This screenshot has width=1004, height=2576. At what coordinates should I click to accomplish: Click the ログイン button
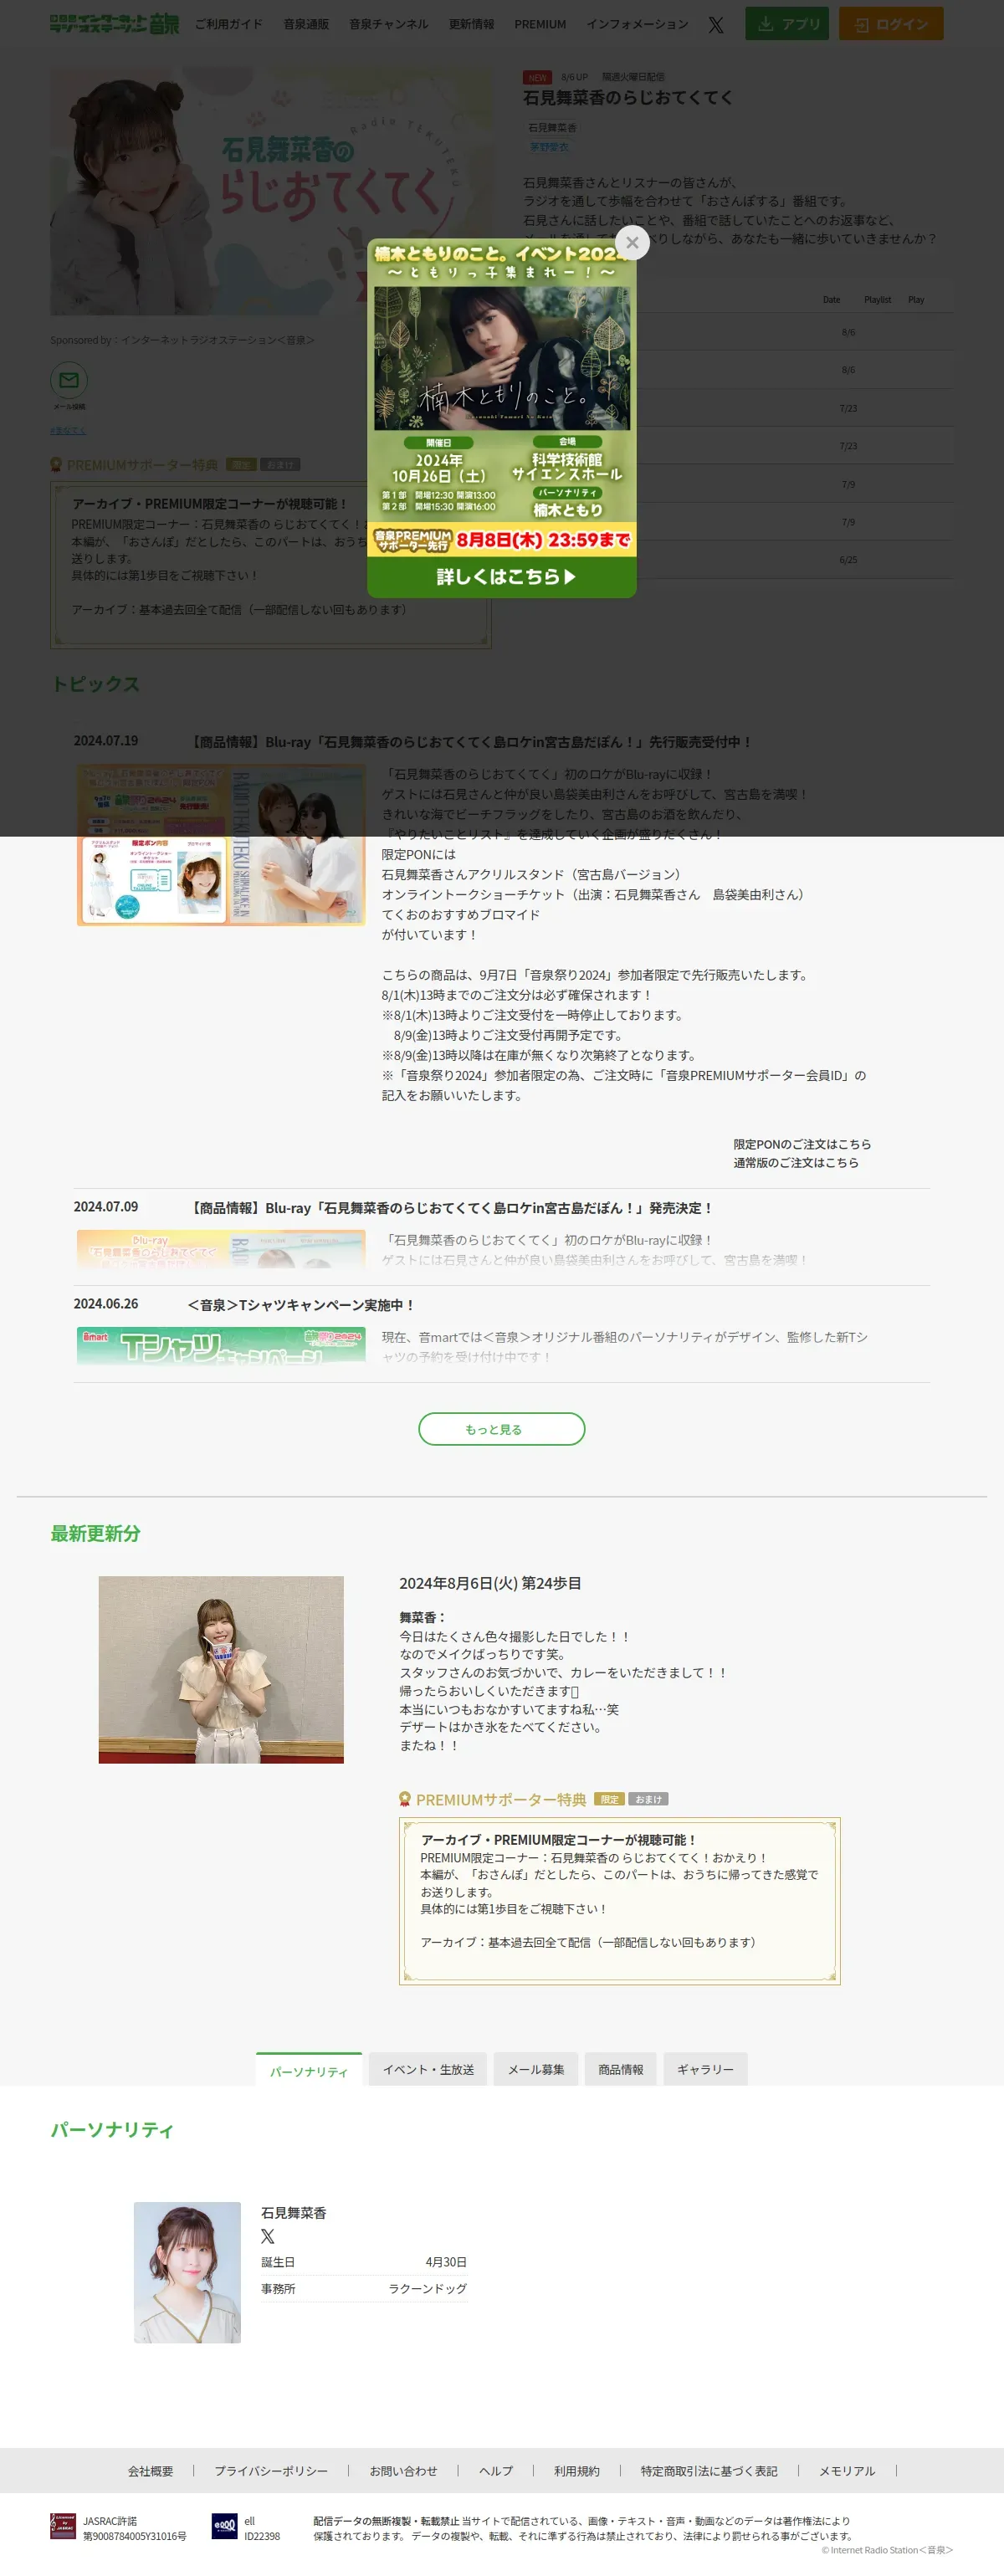[x=891, y=24]
